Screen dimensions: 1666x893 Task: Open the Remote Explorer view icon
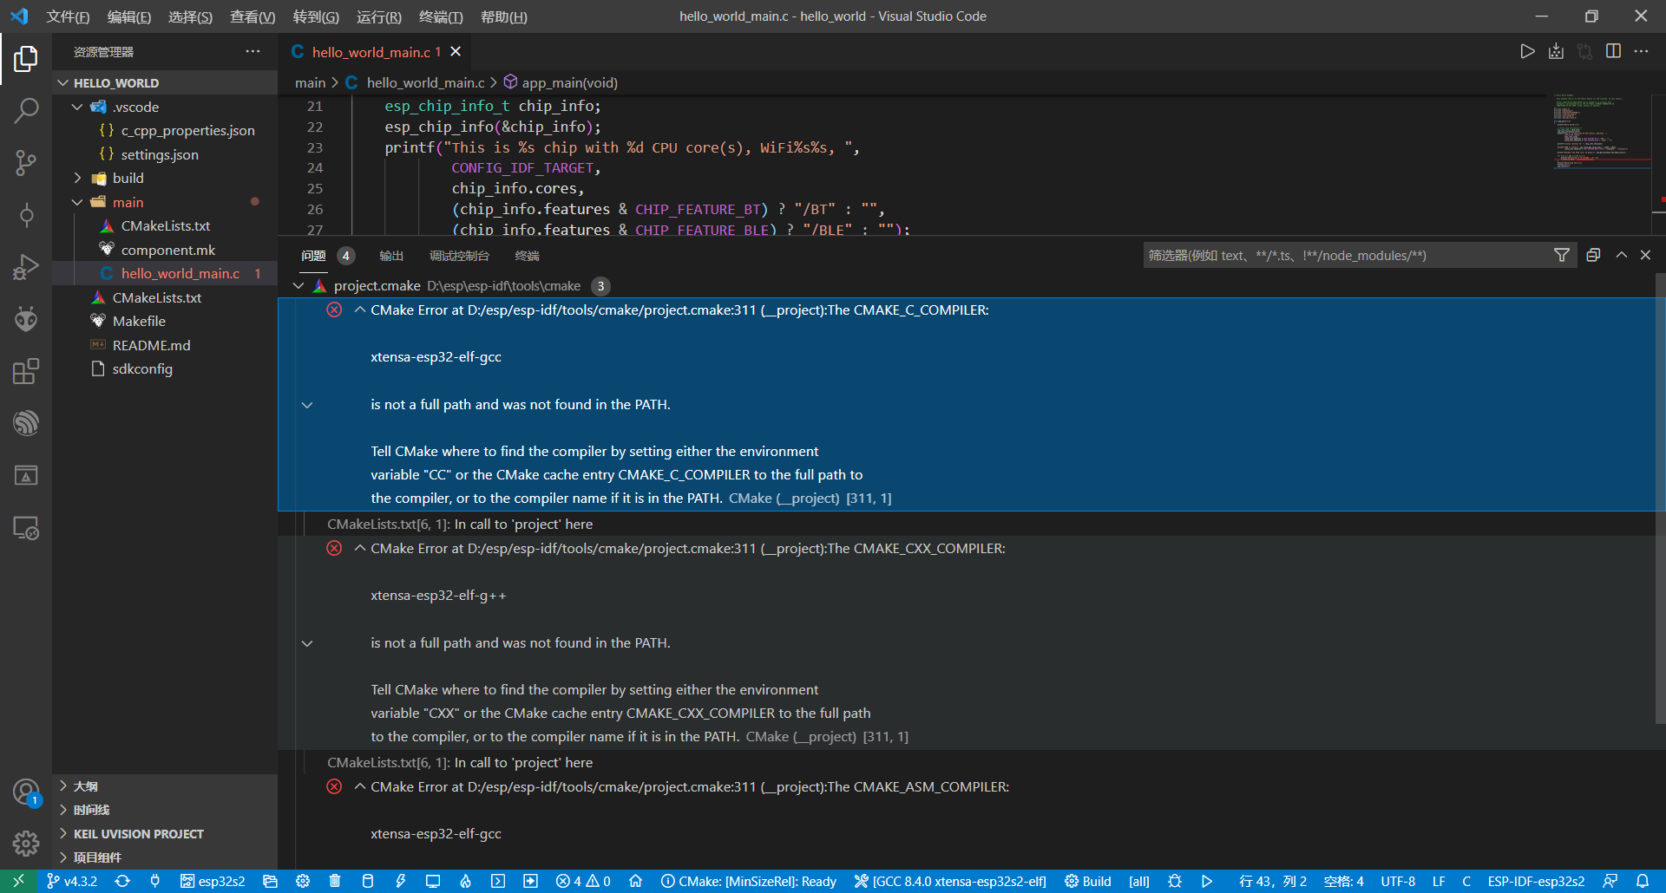click(x=26, y=527)
